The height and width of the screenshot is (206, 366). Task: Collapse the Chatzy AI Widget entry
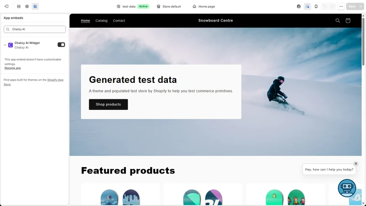coord(5,45)
